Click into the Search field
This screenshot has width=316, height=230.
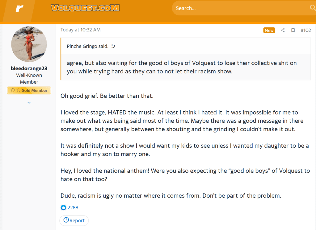click(238, 8)
